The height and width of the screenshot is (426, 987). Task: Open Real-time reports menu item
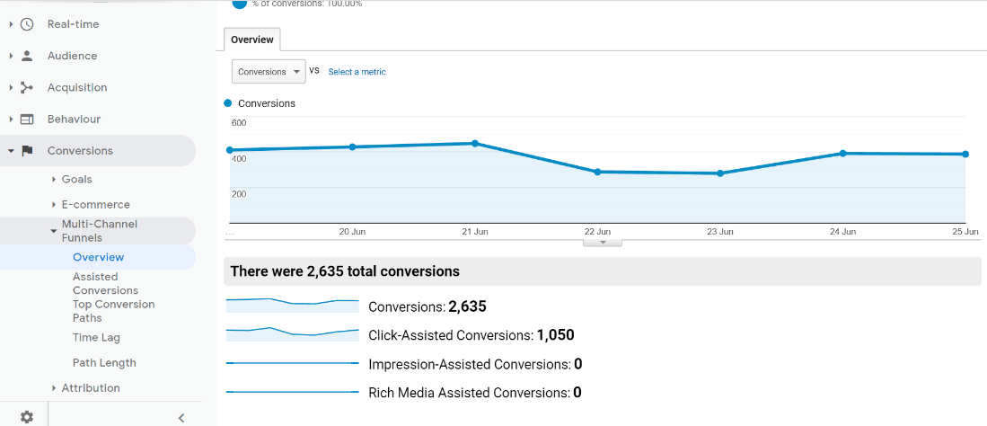pyautogui.click(x=73, y=24)
